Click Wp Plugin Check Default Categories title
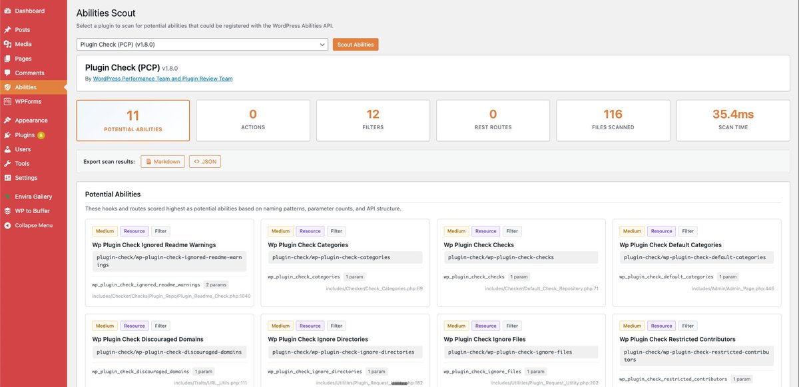 click(x=670, y=245)
